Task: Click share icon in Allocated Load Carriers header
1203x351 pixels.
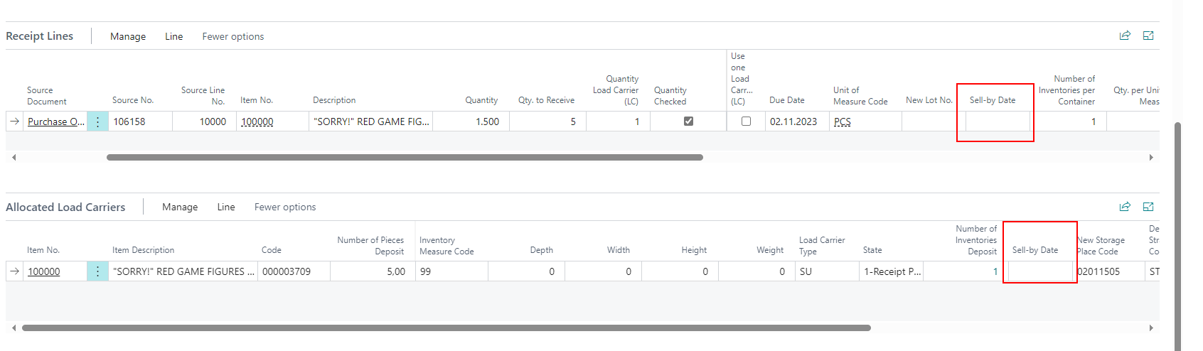Action: pos(1125,207)
